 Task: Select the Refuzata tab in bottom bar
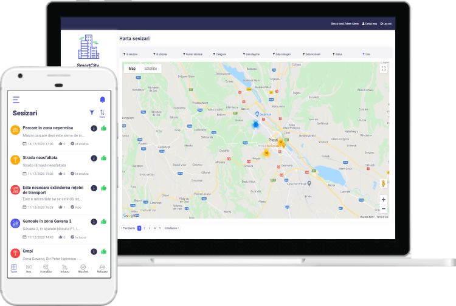(102, 268)
